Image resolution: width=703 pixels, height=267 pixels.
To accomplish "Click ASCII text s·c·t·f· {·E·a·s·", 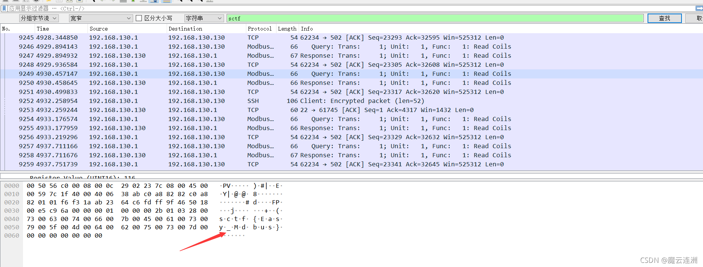I will [x=251, y=219].
